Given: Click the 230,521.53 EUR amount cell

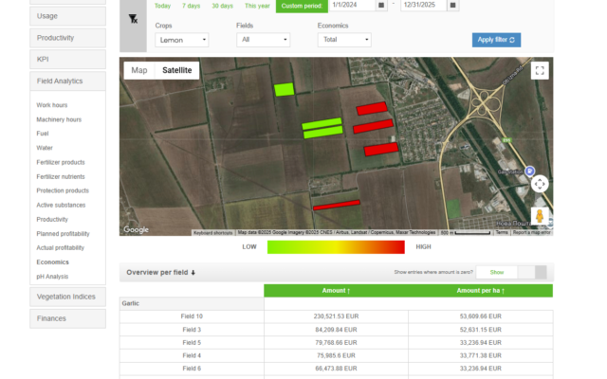Looking at the screenshot, I should click(x=336, y=316).
